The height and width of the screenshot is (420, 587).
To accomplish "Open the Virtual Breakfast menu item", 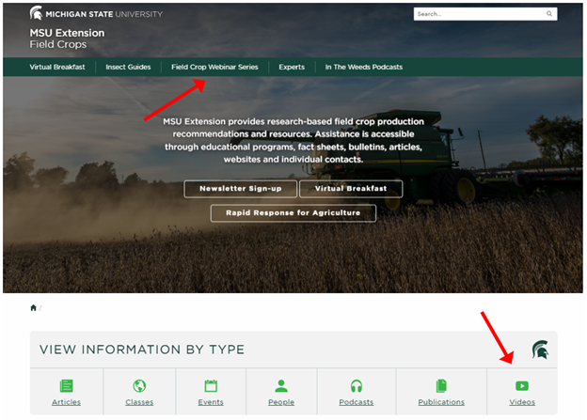I will pyautogui.click(x=56, y=68).
